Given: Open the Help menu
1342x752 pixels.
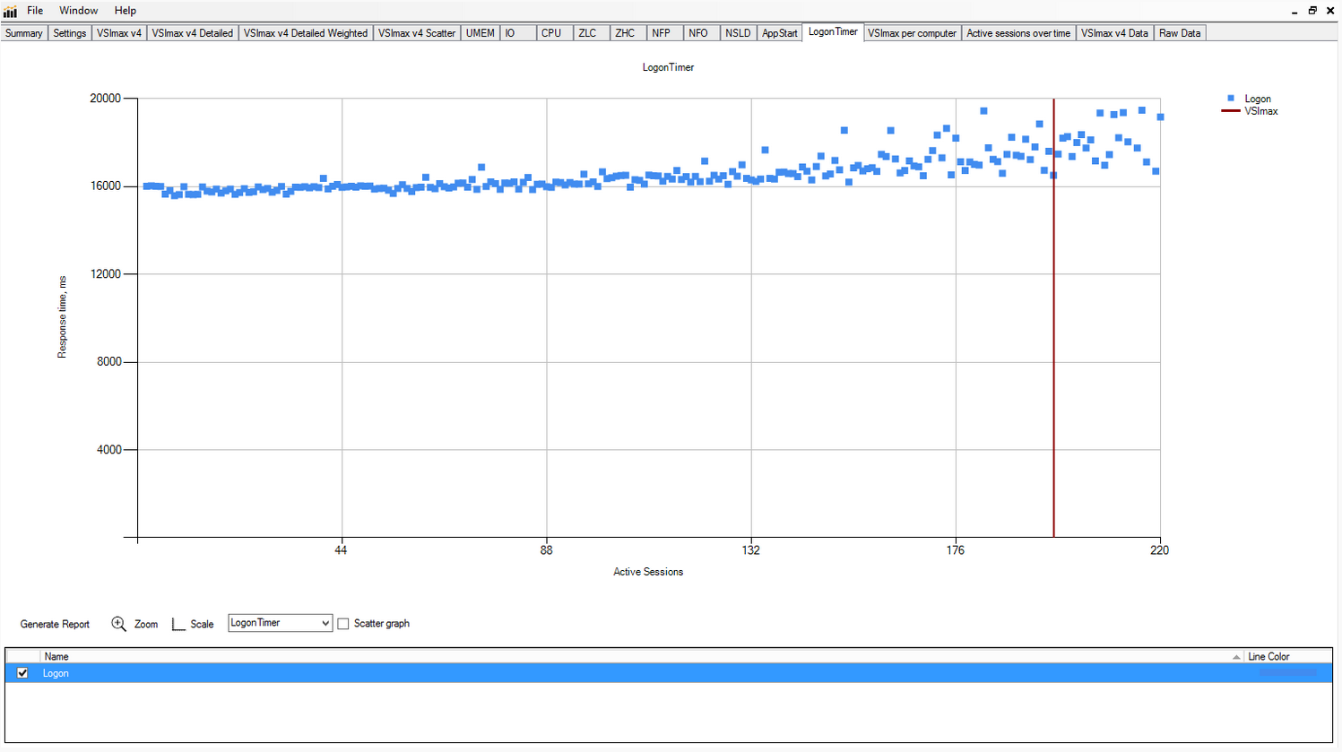Looking at the screenshot, I should [x=126, y=11].
